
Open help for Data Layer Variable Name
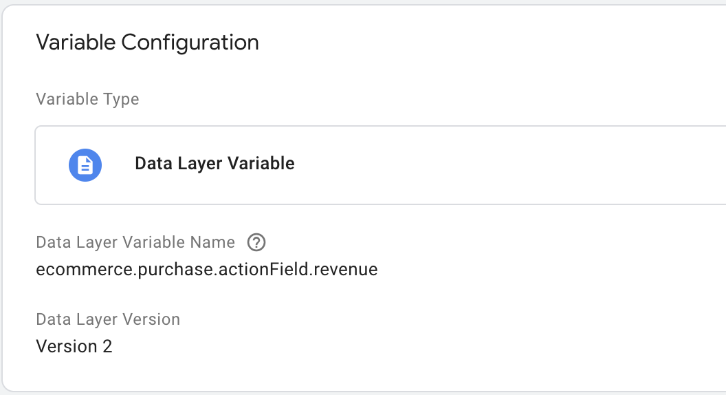[256, 242]
